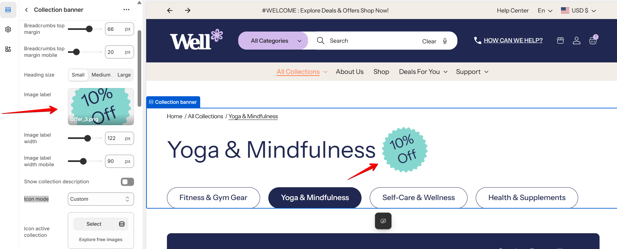Go to About Us menu item
The image size is (617, 249).
click(x=350, y=72)
